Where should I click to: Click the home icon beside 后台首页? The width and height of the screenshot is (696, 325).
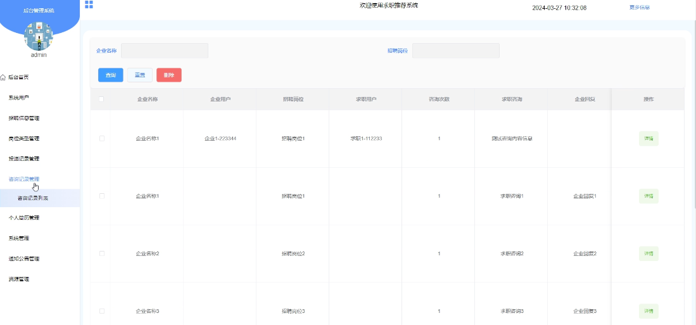click(x=3, y=77)
